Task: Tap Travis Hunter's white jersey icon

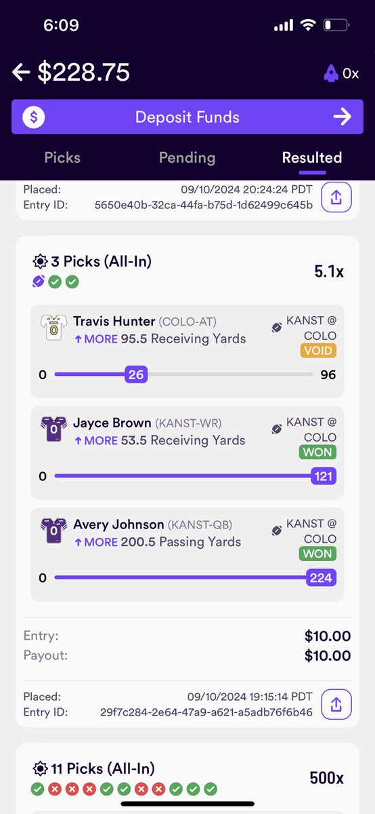Action: pos(52,328)
